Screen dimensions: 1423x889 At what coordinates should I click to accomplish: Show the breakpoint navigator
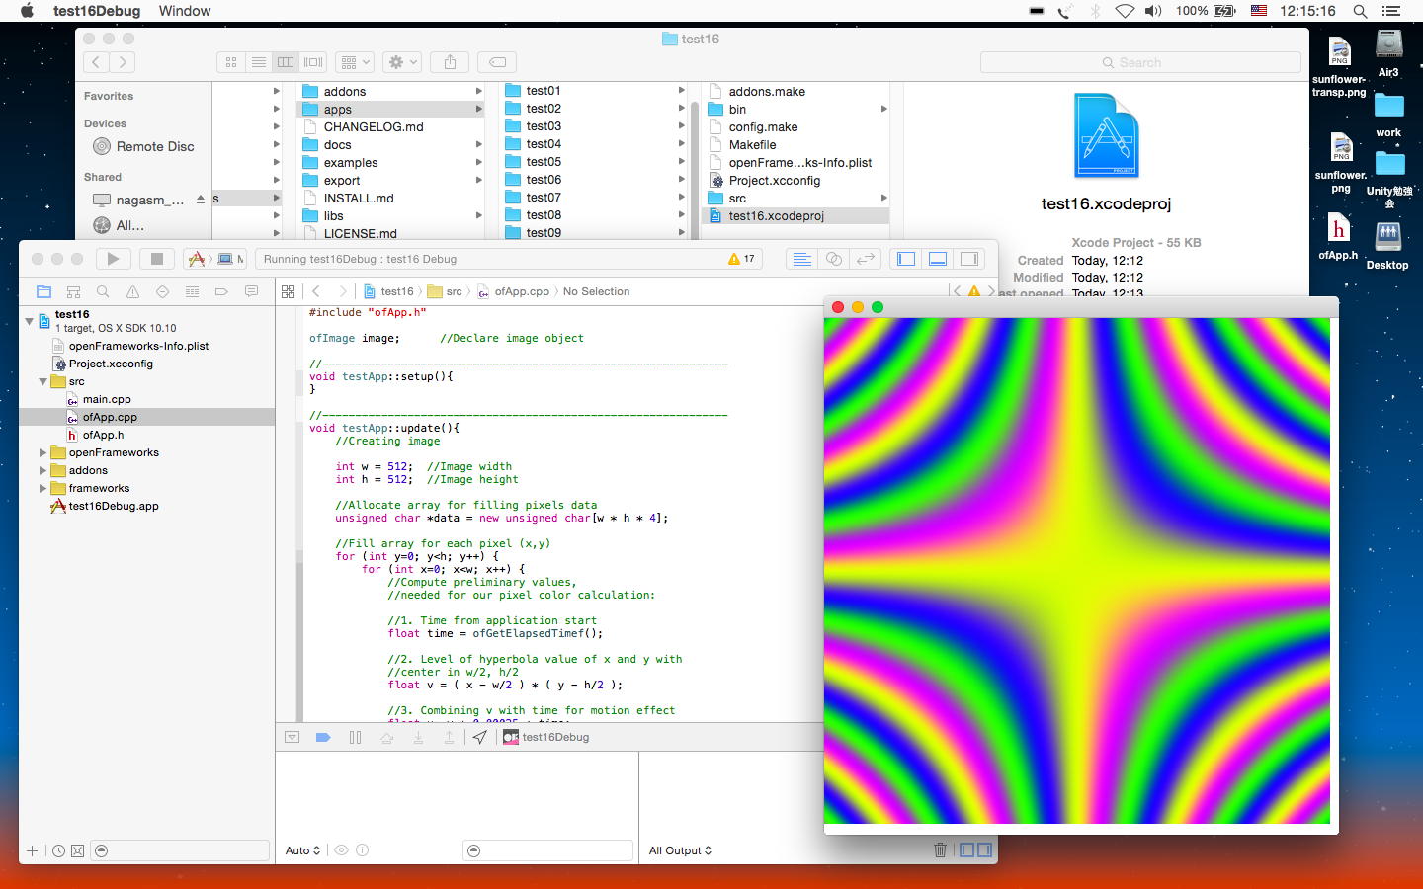pos(221,292)
